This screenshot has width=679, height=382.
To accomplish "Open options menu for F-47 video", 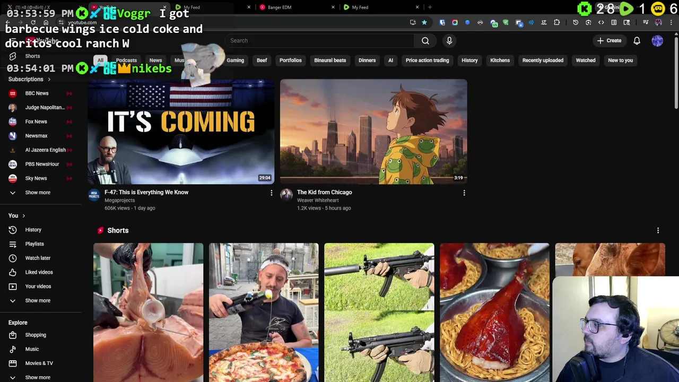I will [x=271, y=193].
